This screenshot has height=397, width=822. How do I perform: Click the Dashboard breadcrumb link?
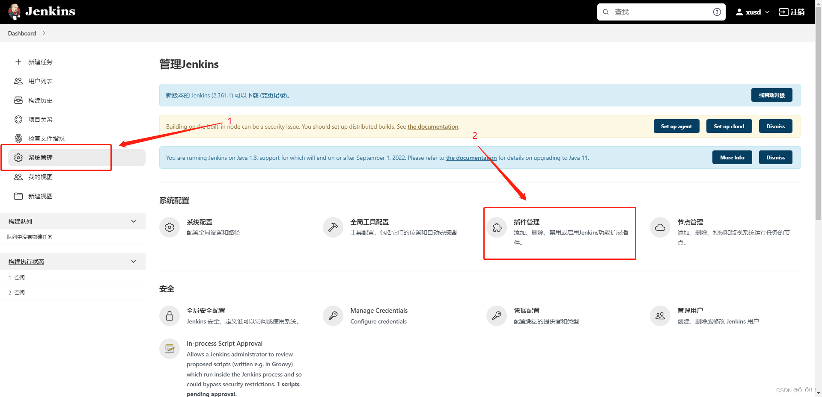[22, 33]
